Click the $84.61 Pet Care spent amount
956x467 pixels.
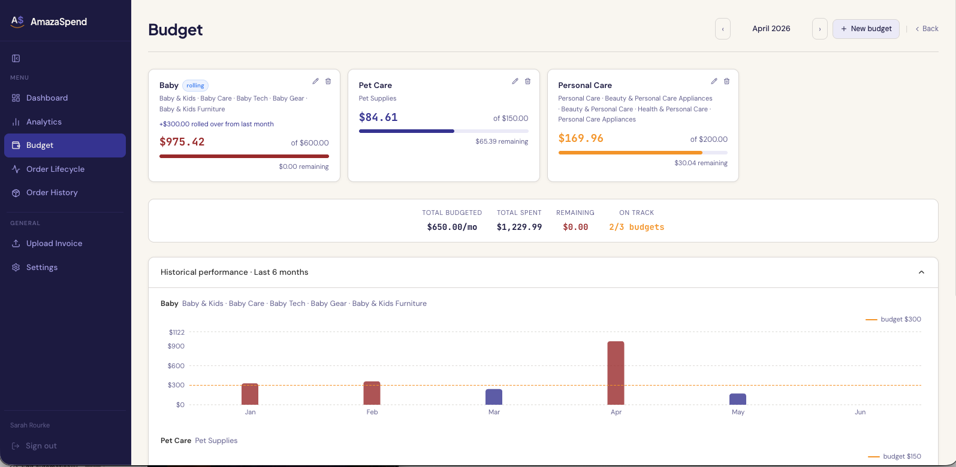coord(378,117)
